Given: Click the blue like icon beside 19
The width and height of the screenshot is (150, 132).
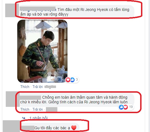Looking at the screenshot, I should [121, 107].
